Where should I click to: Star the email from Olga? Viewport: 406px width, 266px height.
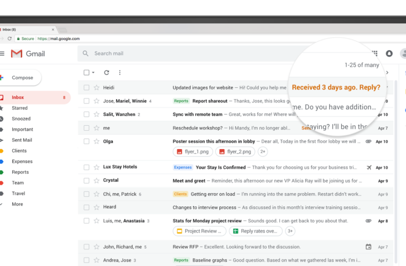point(96,141)
